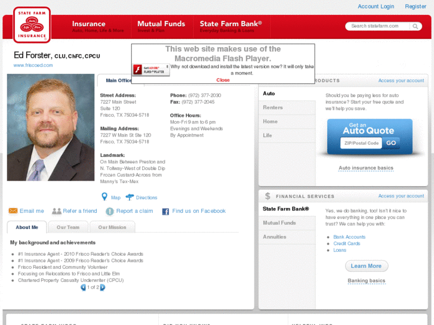Image resolution: width=434 pixels, height=325 pixels.
Task: Open the Mutual Funds navigation menu
Action: 161,27
